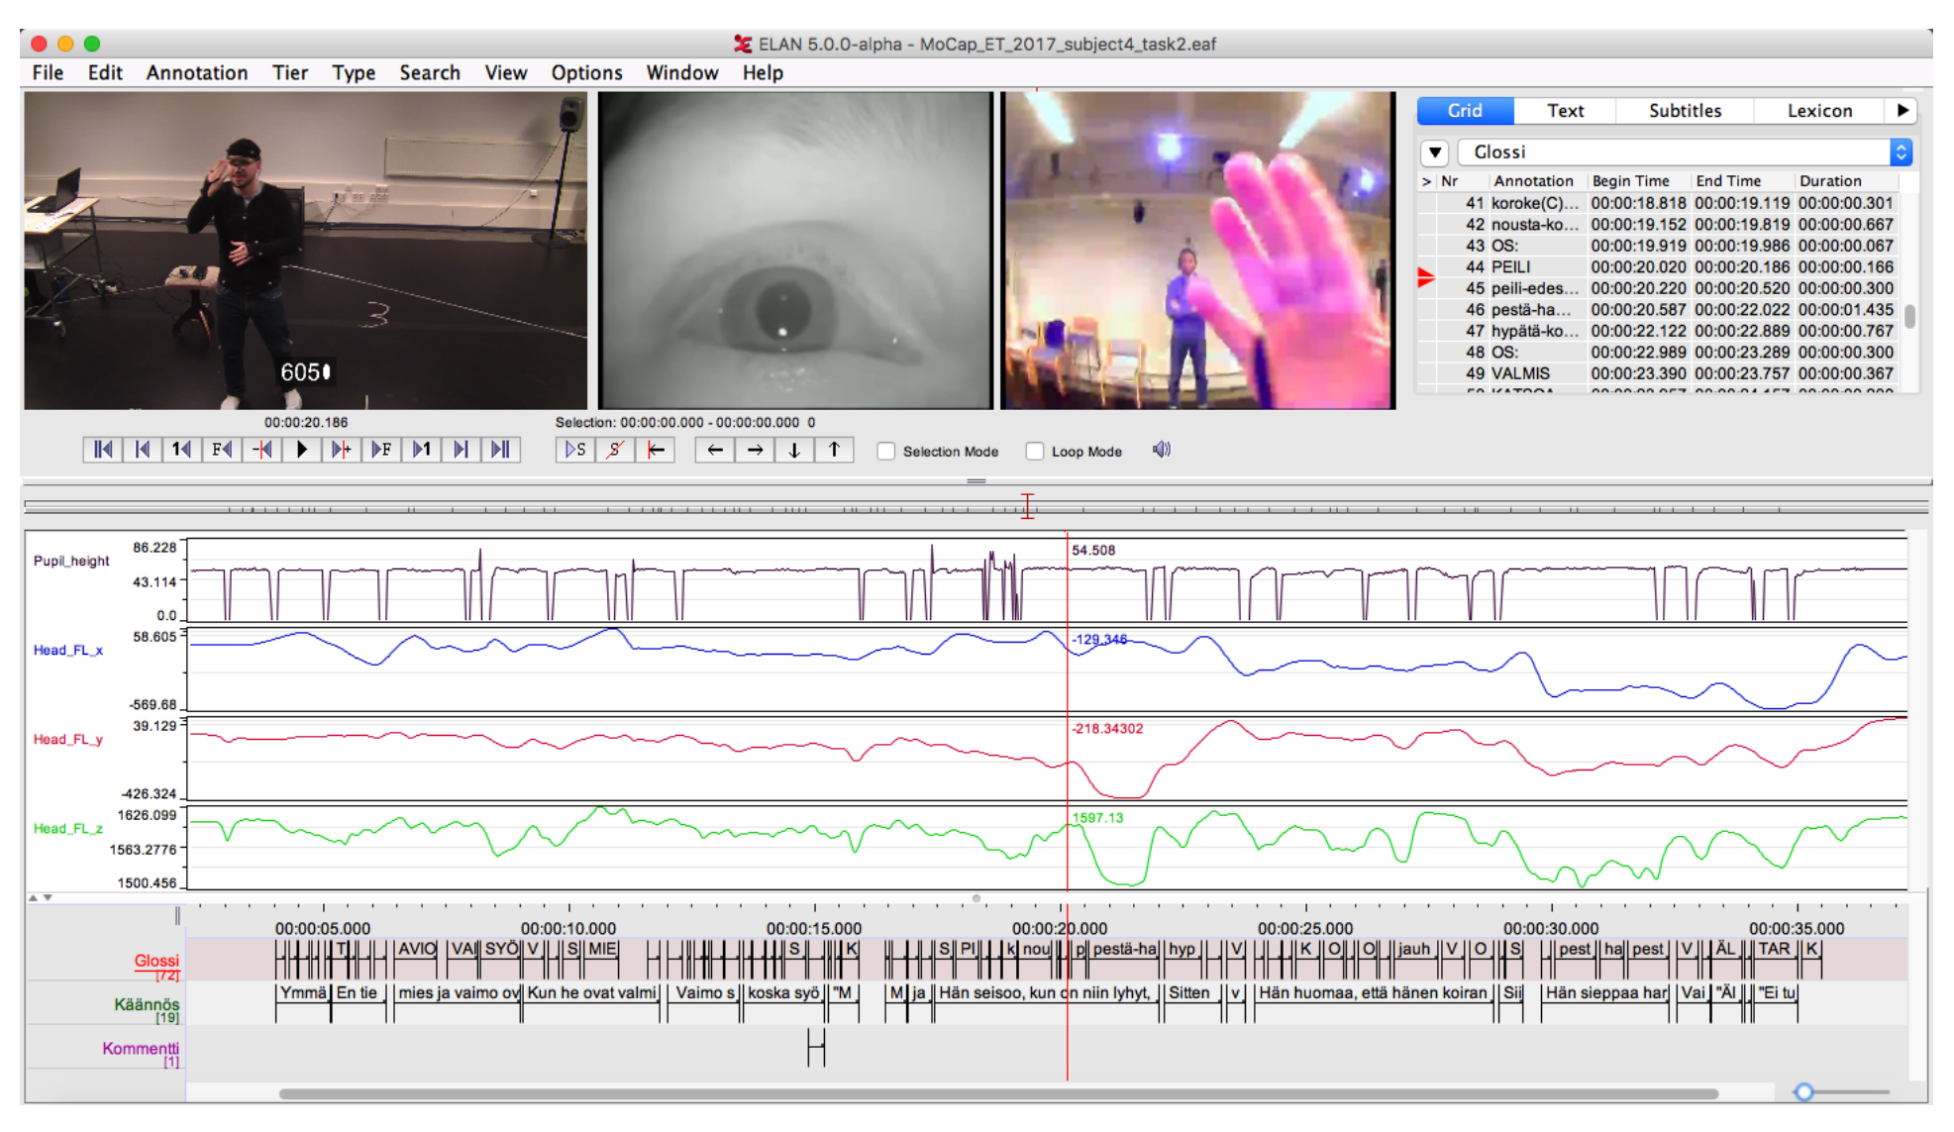Enable Selection Mode checkbox
1954x1132 pixels.
pos(886,452)
